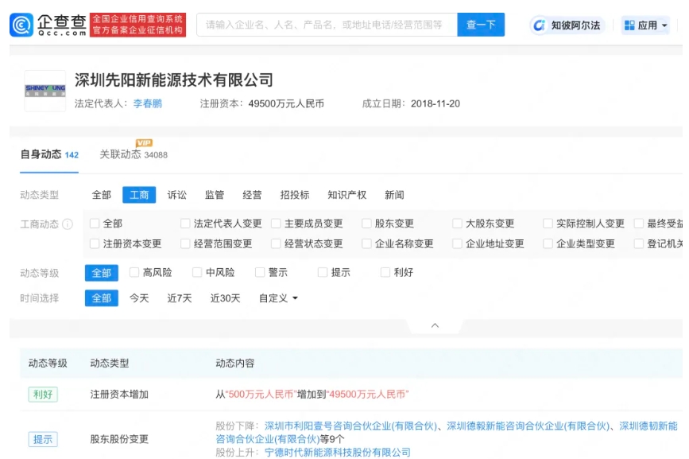This screenshot has height=459, width=689.
Task: Collapse the filter panel with up chevron
Action: point(435,325)
